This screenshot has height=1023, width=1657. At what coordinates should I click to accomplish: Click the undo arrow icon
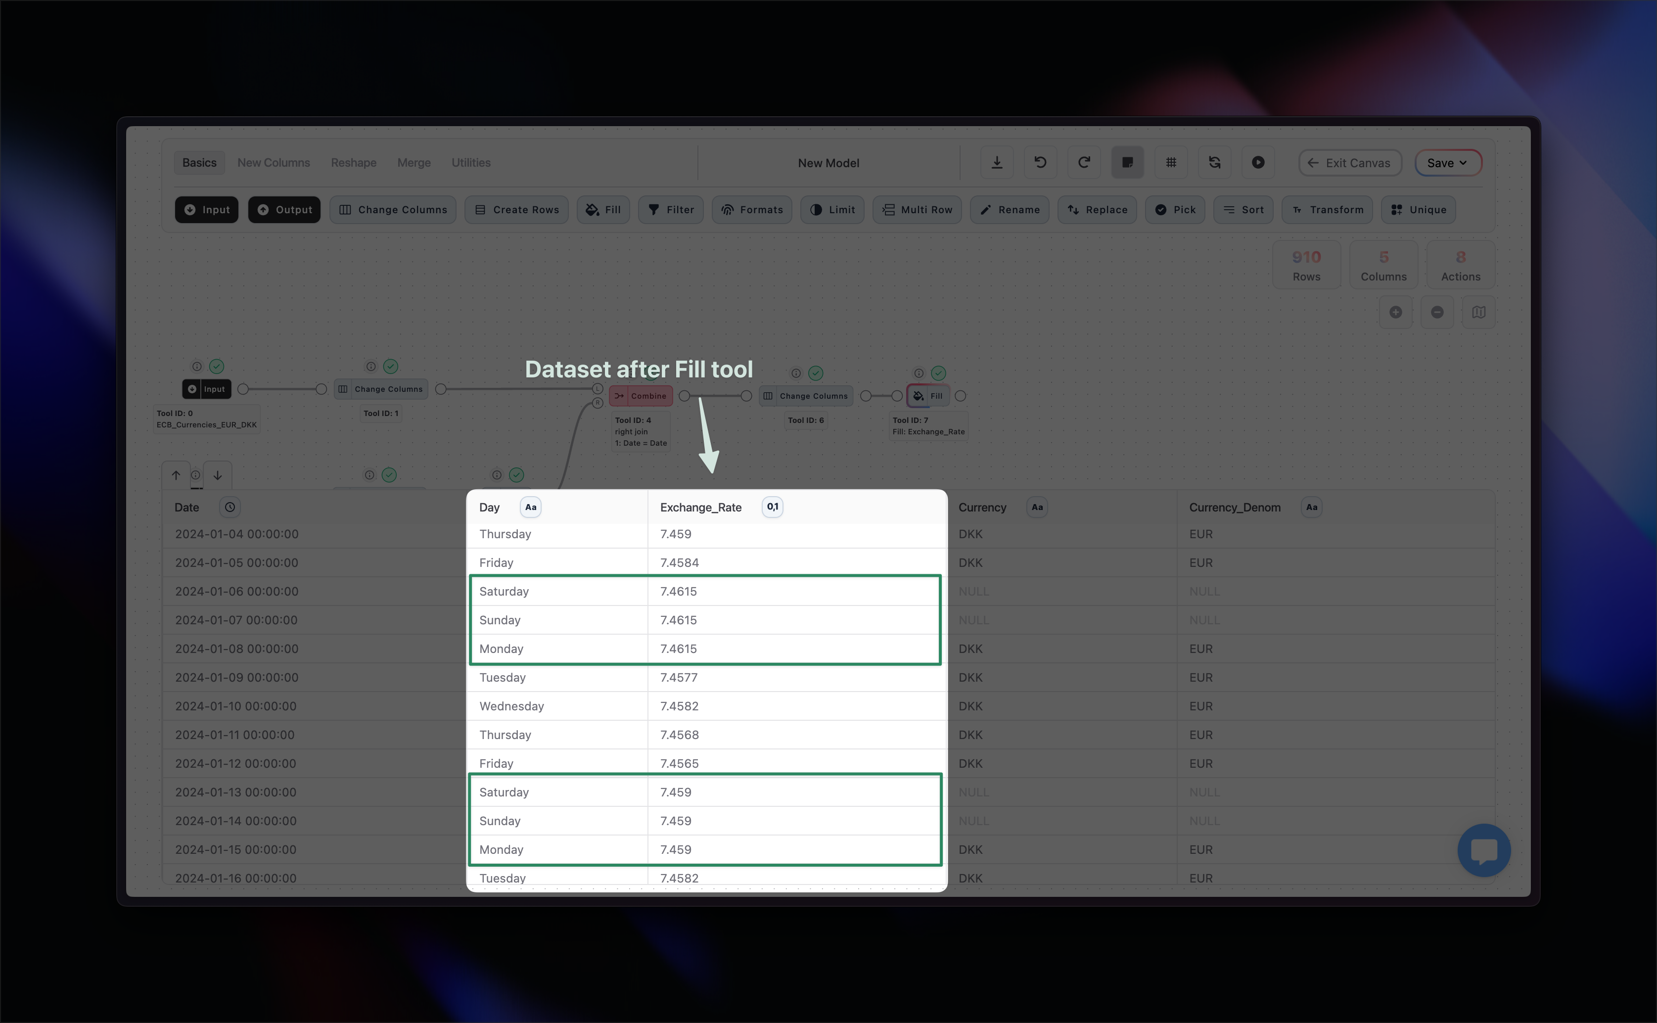(x=1040, y=162)
